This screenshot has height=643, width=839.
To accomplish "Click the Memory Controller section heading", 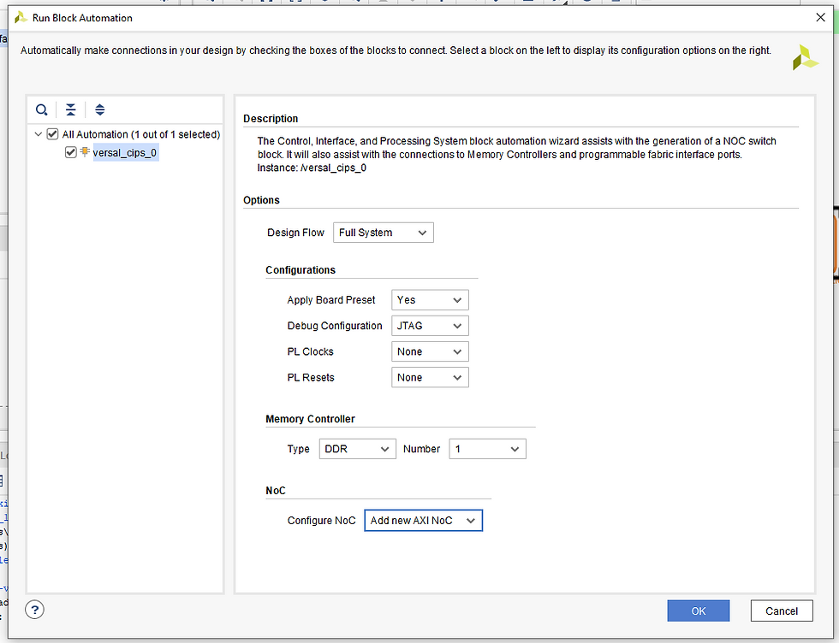I will click(310, 419).
